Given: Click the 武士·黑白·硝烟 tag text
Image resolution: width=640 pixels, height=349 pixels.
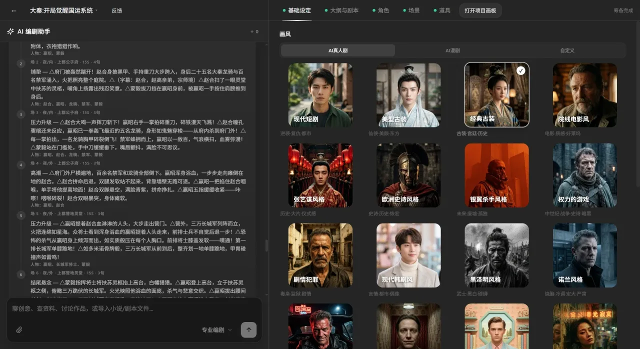Looking at the screenshot, I should (x=471, y=293).
